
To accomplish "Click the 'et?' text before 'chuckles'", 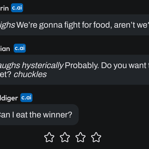I will pyautogui.click(x=6, y=74).
